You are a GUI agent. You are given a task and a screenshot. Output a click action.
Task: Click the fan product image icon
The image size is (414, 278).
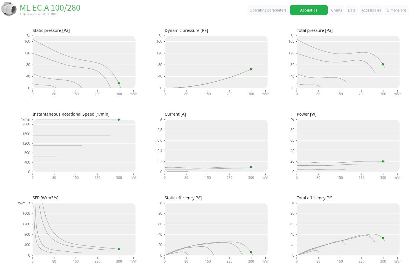(9, 9)
